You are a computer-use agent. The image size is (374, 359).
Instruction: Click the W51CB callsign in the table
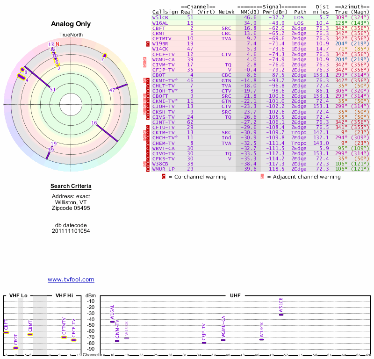pyautogui.click(x=160, y=17)
